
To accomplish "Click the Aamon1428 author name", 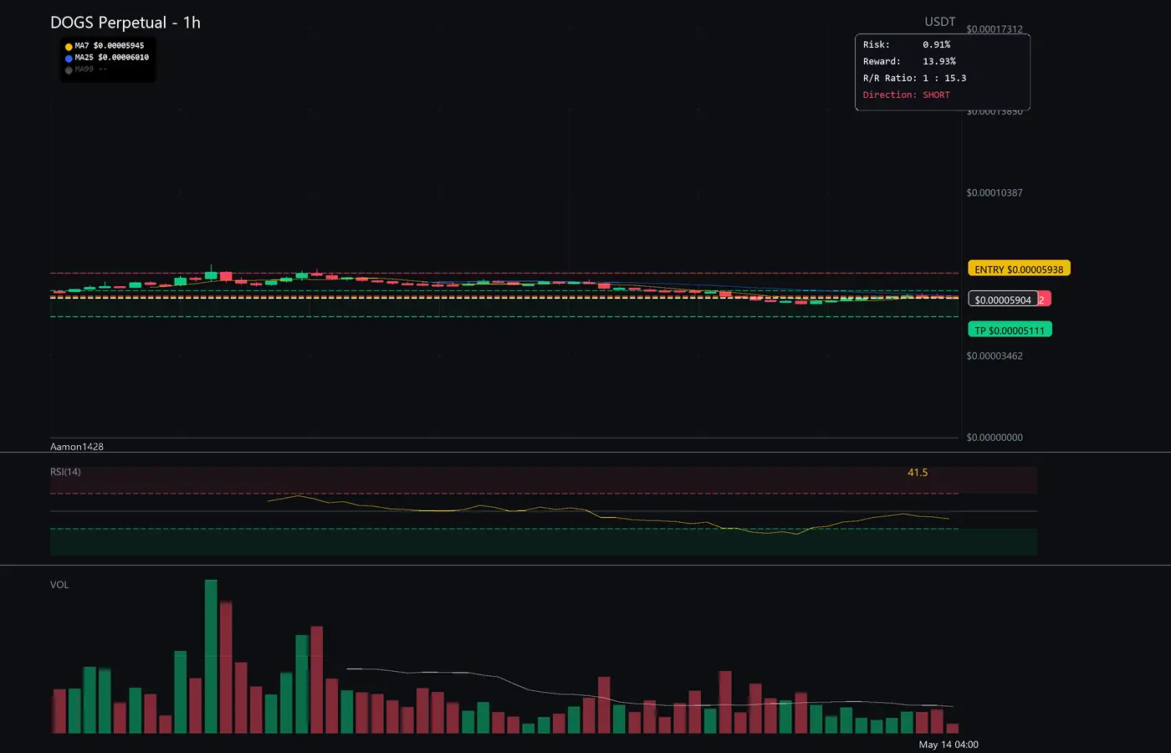I will (77, 447).
